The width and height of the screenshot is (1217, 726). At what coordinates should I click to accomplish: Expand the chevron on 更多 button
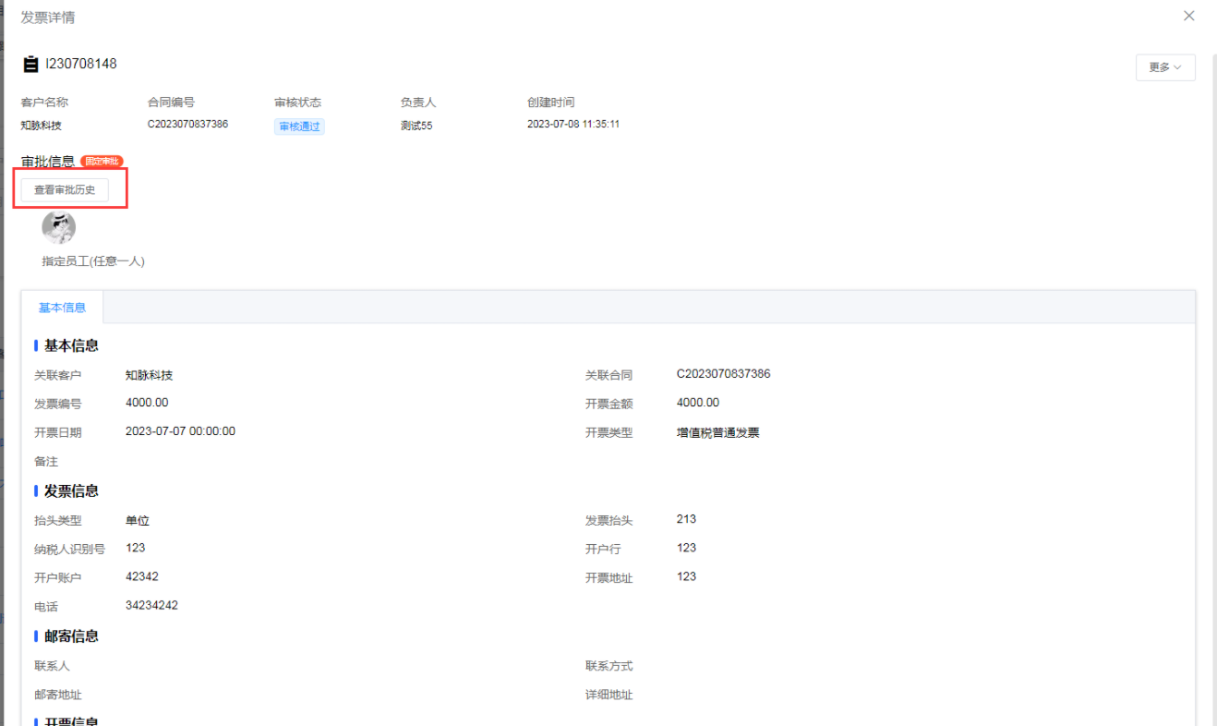tap(1179, 67)
